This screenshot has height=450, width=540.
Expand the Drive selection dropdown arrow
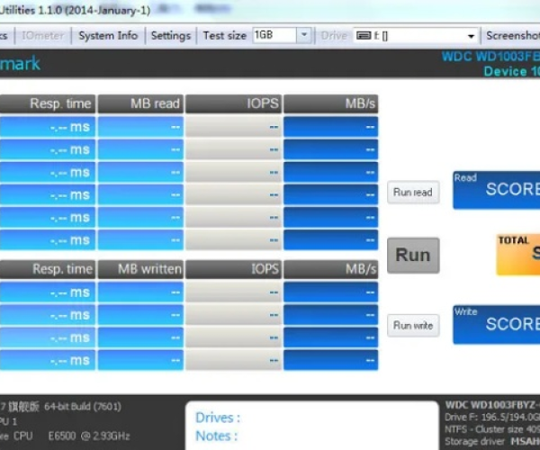(471, 35)
